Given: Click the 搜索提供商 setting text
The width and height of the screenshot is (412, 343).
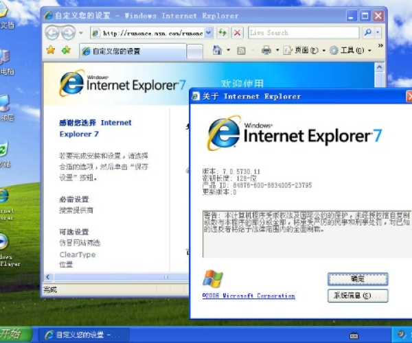Looking at the screenshot, I should pos(76,210).
